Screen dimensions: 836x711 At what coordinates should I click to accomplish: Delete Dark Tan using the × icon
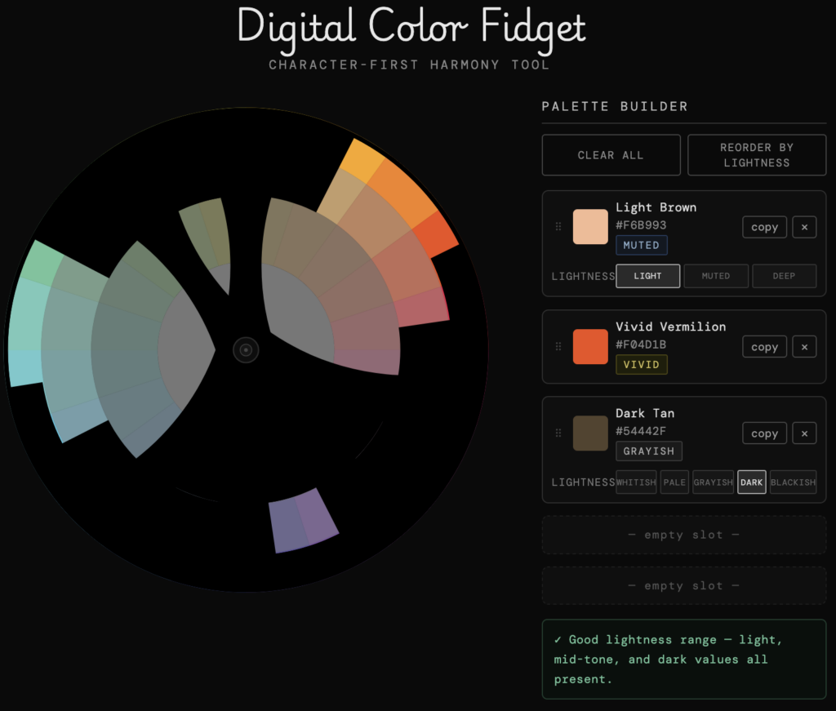(804, 433)
